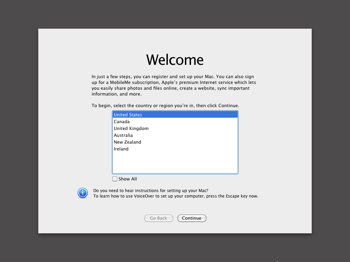The height and width of the screenshot is (262, 350).
Task: Select United States in country list
Action: (175, 115)
